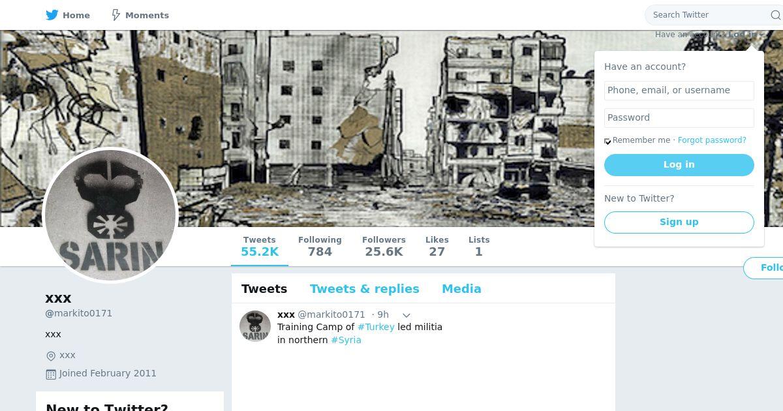Focus the Password field
Image resolution: width=783 pixels, height=411 pixels.
click(679, 118)
